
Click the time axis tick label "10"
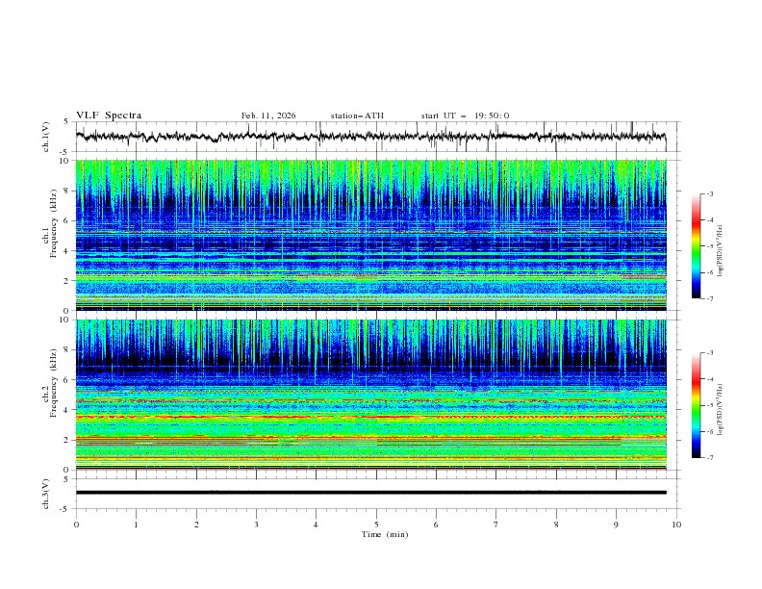point(676,525)
